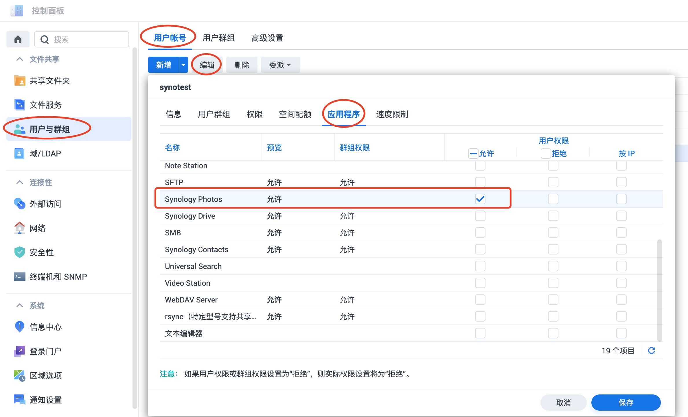Open 通知设置 chat icon
Screen dimensions: 688x417
pyautogui.click(x=20, y=400)
